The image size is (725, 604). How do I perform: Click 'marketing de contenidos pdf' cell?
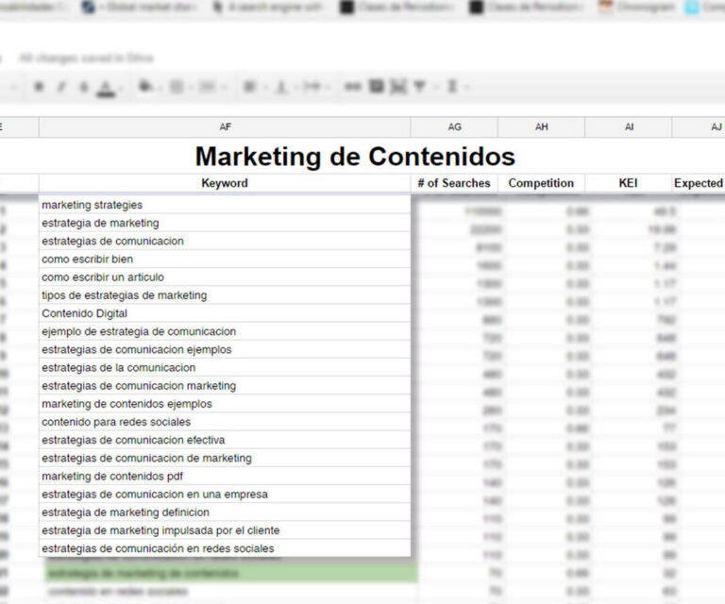[x=225, y=476]
